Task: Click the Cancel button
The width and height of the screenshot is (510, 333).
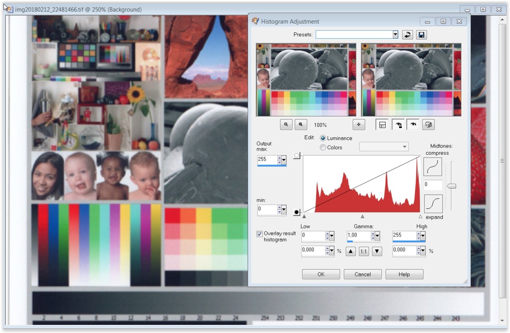Action: 363,274
